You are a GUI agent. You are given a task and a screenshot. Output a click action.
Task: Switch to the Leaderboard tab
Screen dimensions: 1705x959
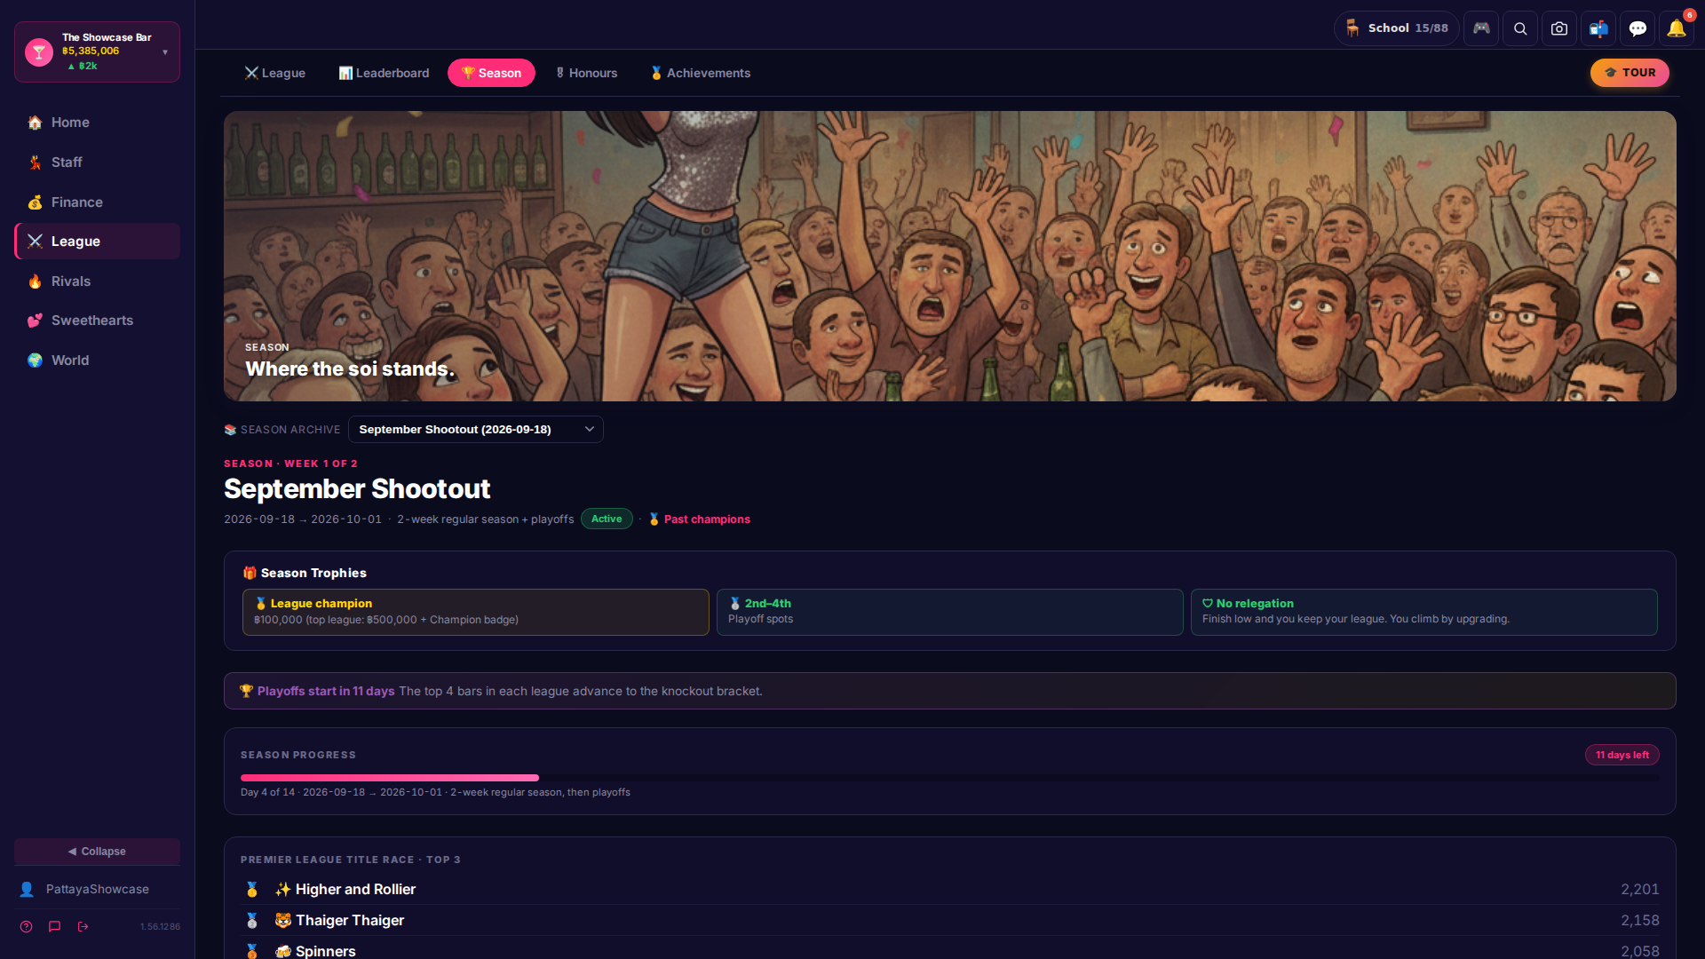384,73
